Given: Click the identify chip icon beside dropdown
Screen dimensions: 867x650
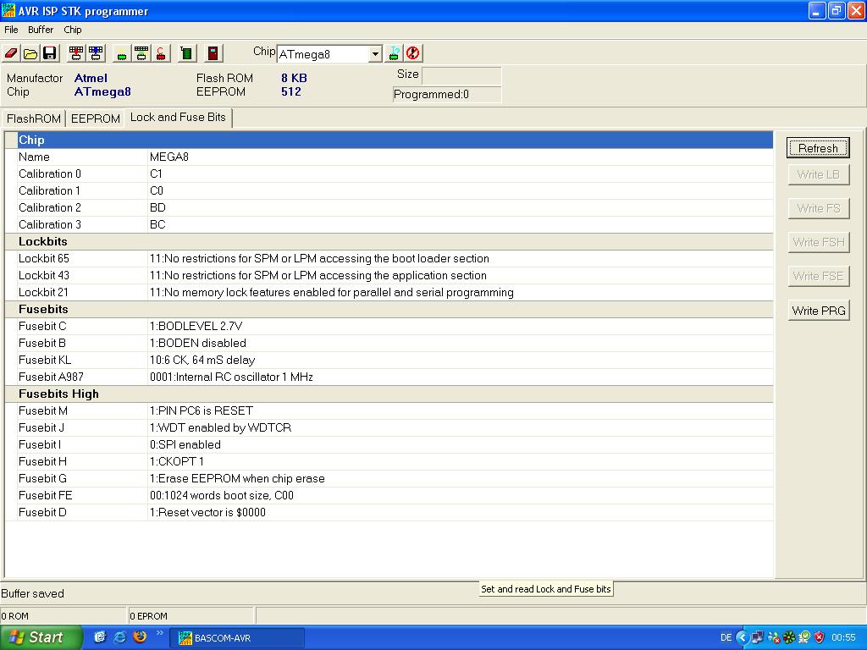Looking at the screenshot, I should [394, 53].
